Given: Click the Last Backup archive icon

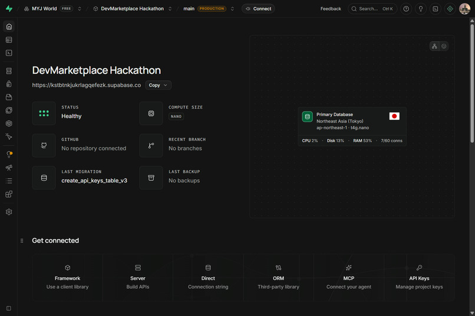Looking at the screenshot, I should coord(151,178).
